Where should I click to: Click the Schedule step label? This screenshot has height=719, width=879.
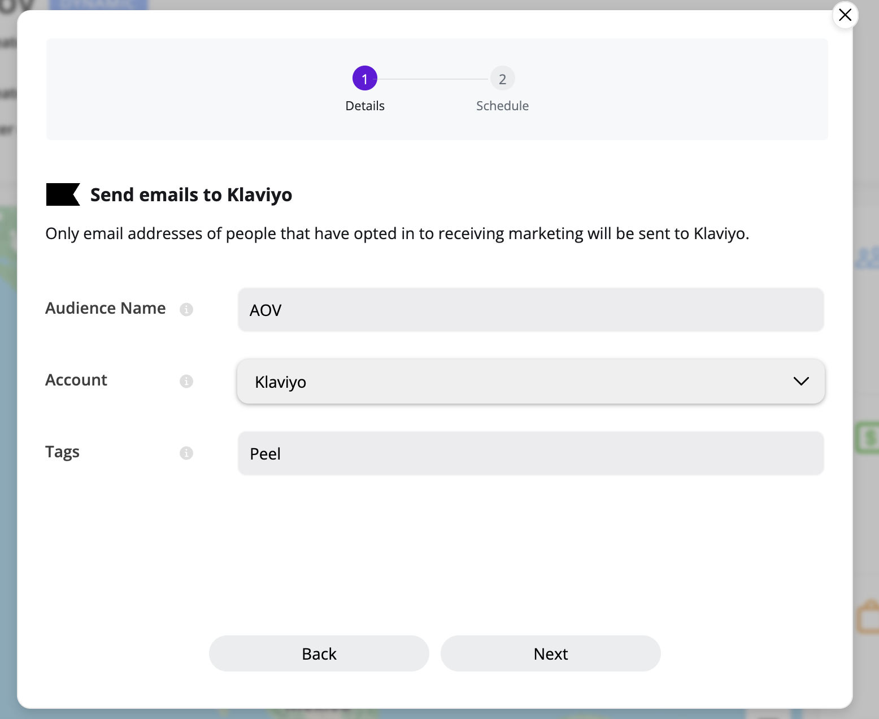tap(502, 106)
